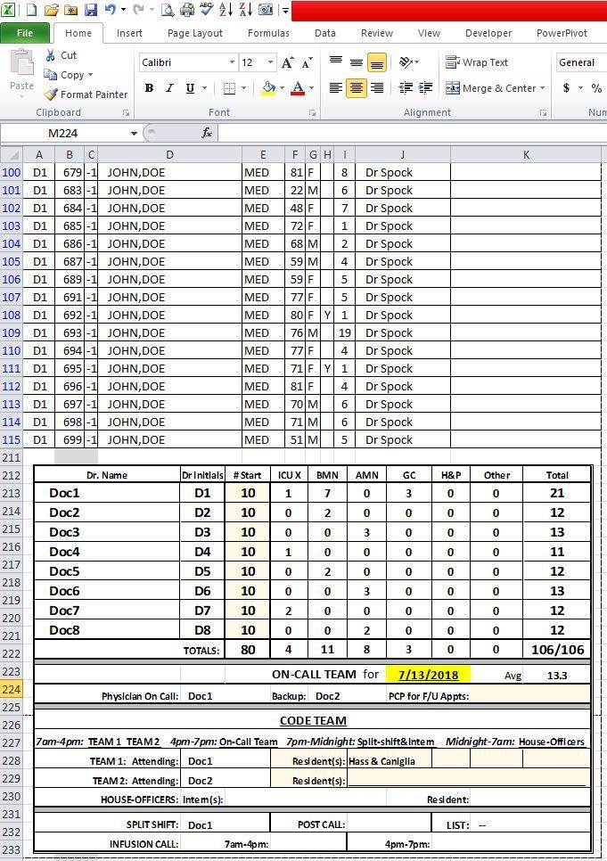The height and width of the screenshot is (861, 607).
Task: Open Print Preview from Quick Access toolbar
Action: point(167,9)
